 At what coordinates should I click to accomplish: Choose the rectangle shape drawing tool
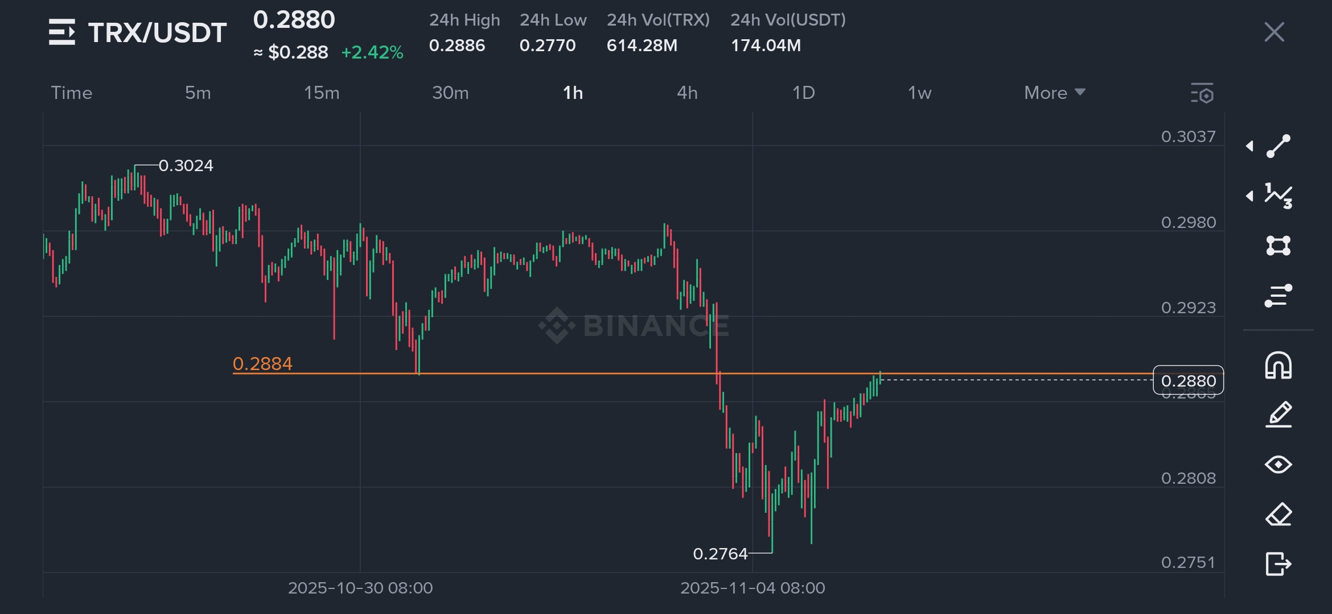[1278, 246]
